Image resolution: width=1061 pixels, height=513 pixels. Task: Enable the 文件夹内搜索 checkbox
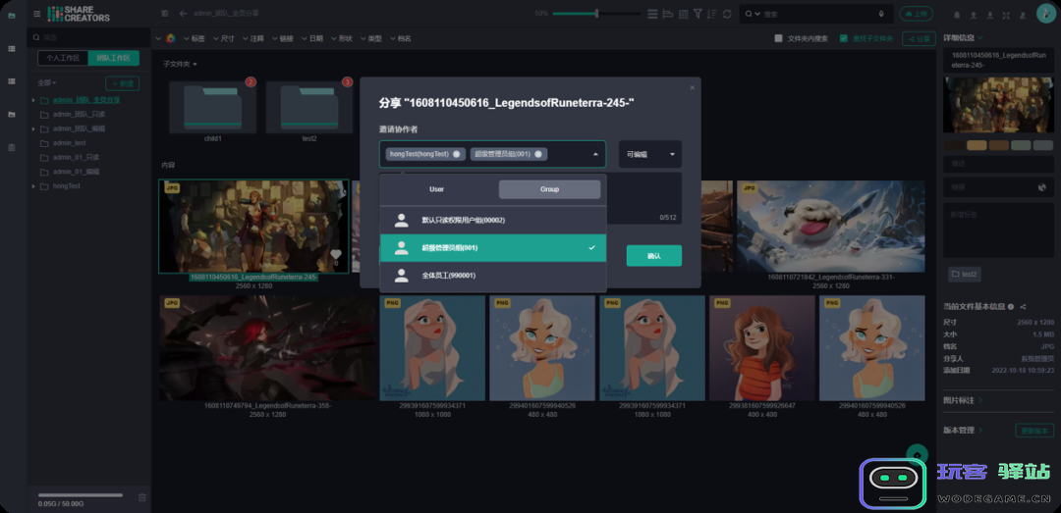click(779, 38)
